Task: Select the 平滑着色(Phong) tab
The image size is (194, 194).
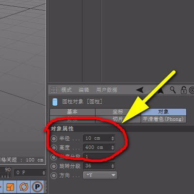Action: 163,119
